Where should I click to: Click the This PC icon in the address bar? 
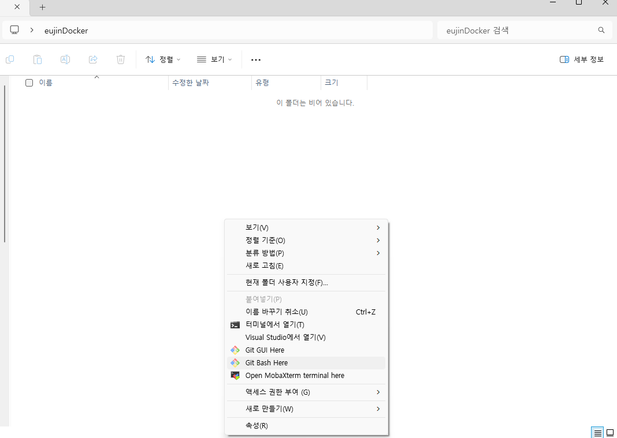click(x=14, y=29)
